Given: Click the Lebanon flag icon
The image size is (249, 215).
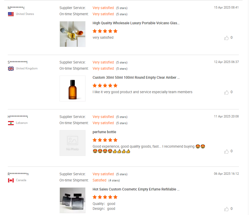Looking at the screenshot, I should 11,123.
